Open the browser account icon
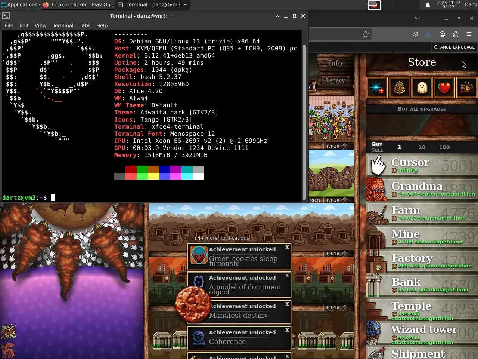 [442, 34]
